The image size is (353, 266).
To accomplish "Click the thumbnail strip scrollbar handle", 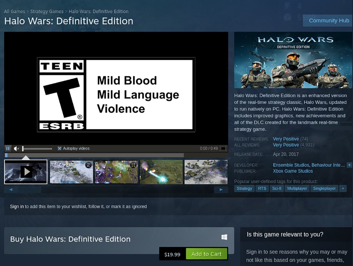I will (x=29, y=190).
